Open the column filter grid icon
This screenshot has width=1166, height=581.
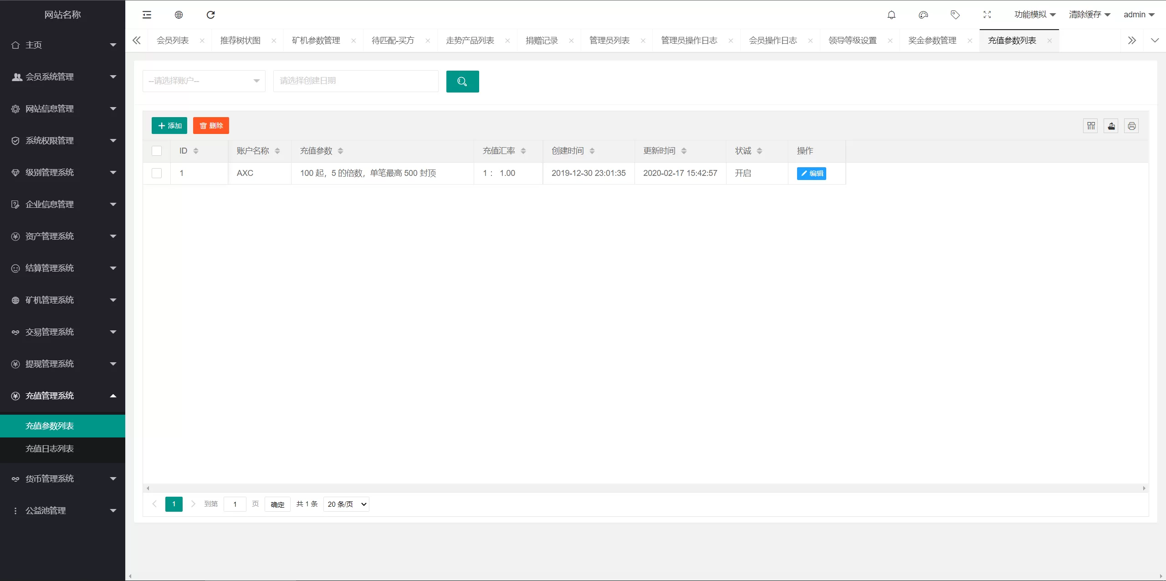pyautogui.click(x=1091, y=126)
